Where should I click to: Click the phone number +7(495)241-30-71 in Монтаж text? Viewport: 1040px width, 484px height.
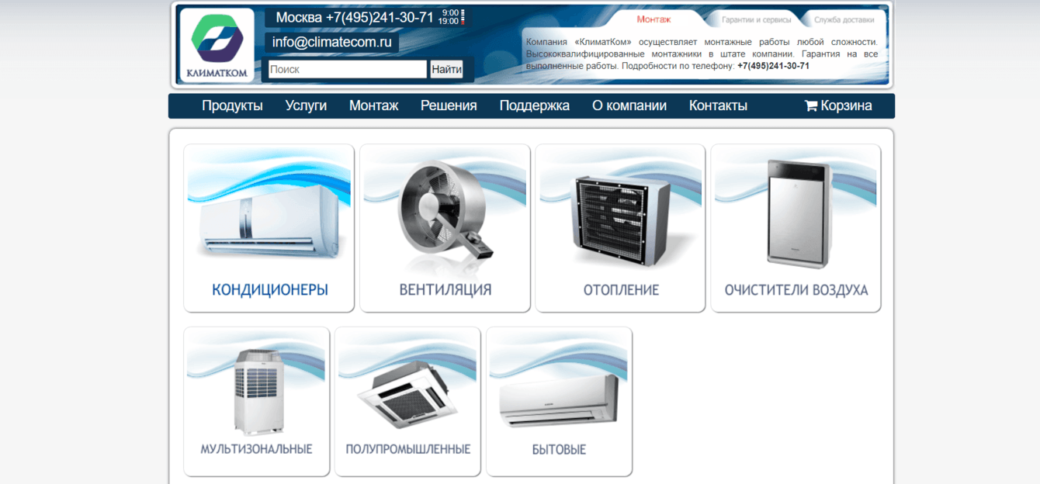[x=773, y=66]
